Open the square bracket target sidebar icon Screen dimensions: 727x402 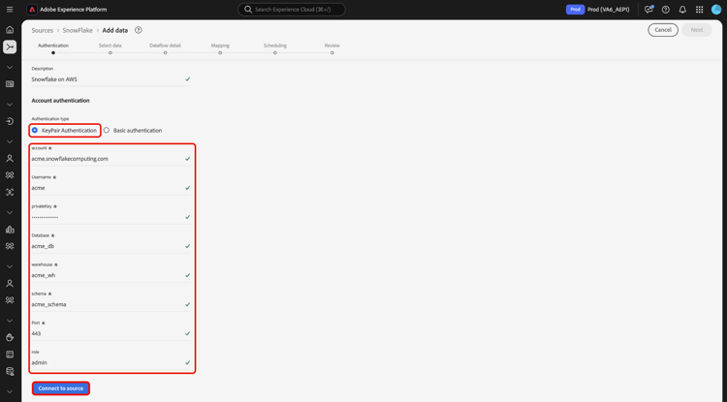(10, 192)
